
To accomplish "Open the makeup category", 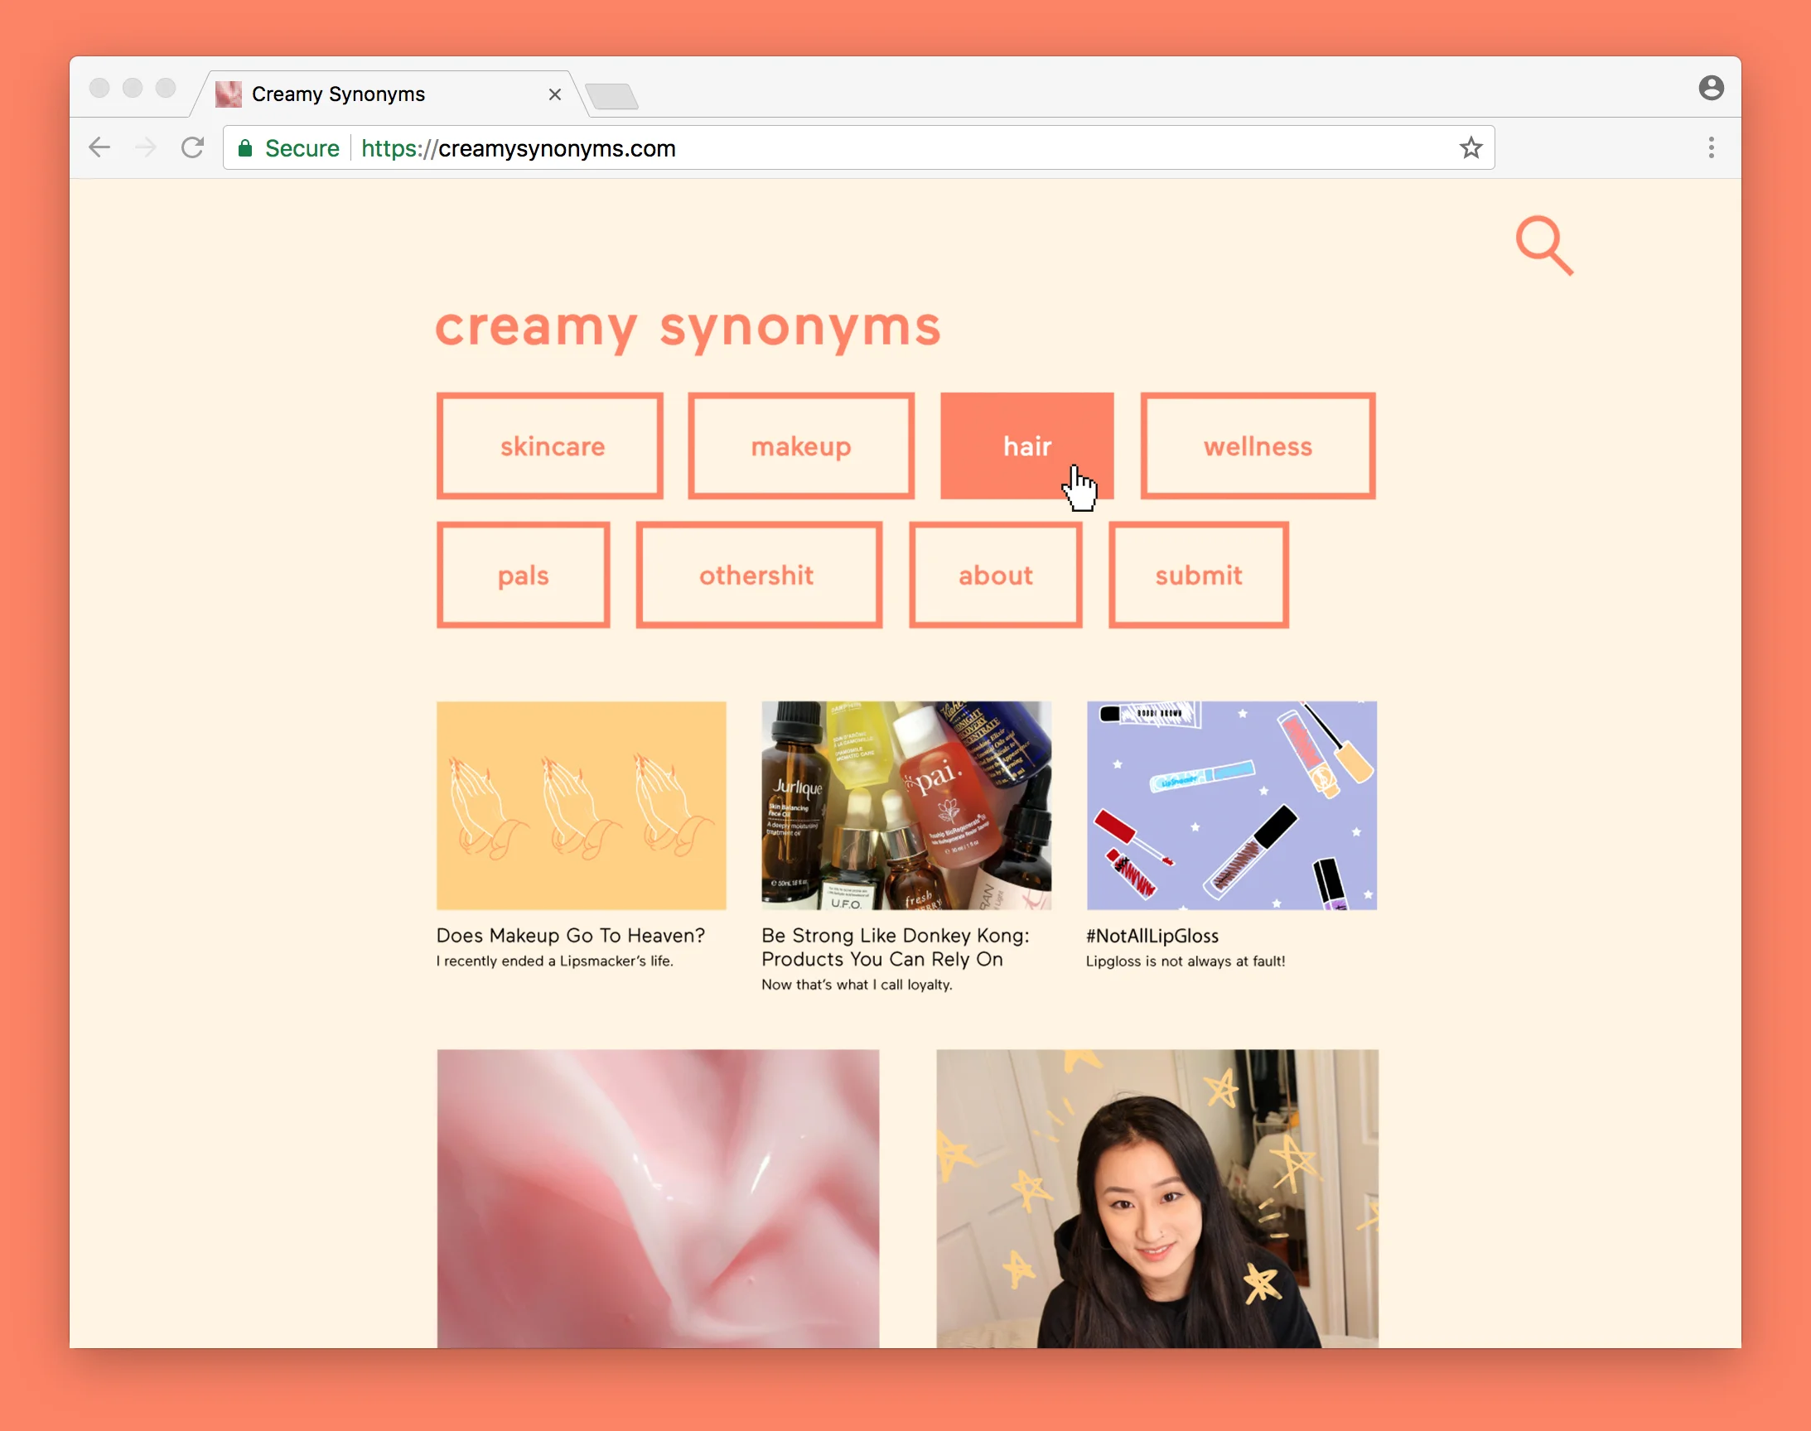I will [x=800, y=446].
